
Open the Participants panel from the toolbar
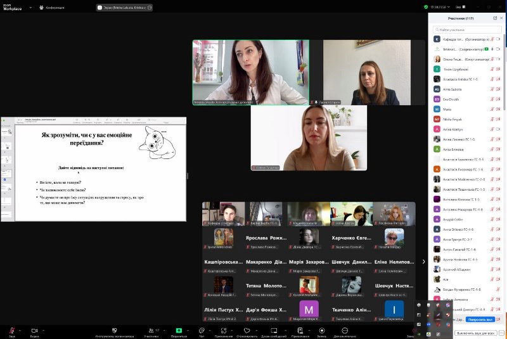coord(150,330)
